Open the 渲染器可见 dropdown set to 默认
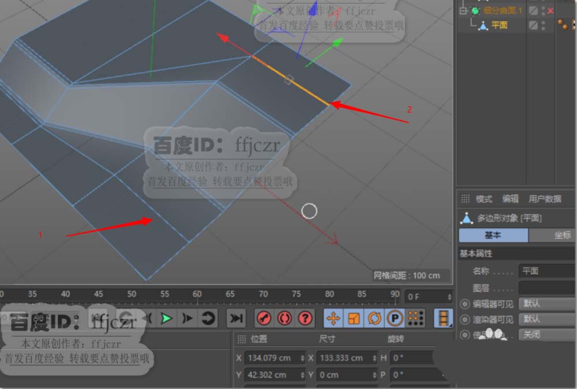The width and height of the screenshot is (577, 389). pos(547,319)
